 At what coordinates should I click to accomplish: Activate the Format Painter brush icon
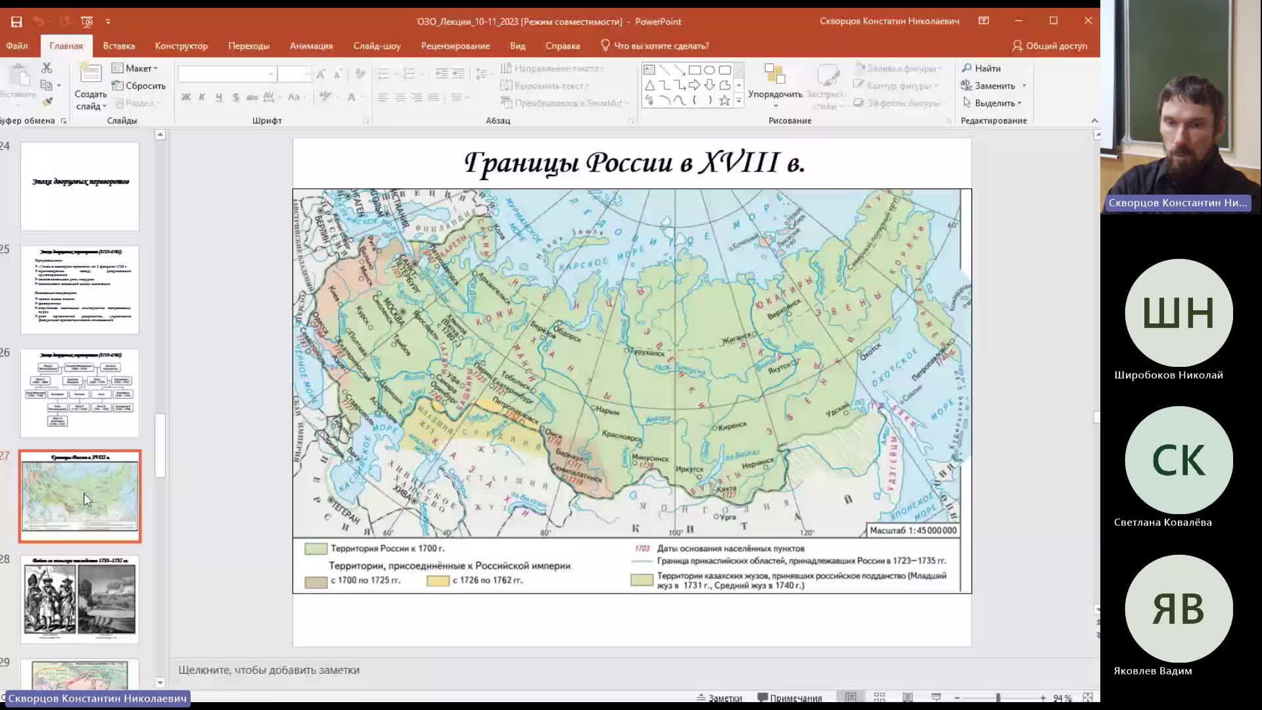47,102
